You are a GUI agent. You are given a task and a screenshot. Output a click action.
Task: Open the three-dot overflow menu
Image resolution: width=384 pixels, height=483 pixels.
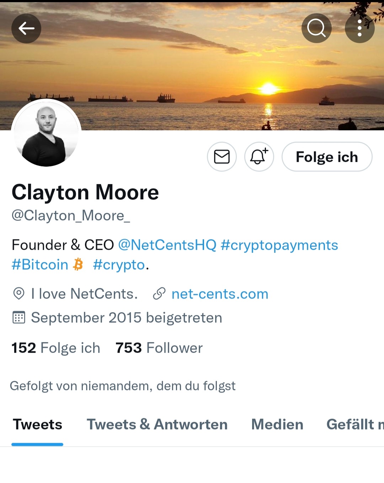(360, 28)
